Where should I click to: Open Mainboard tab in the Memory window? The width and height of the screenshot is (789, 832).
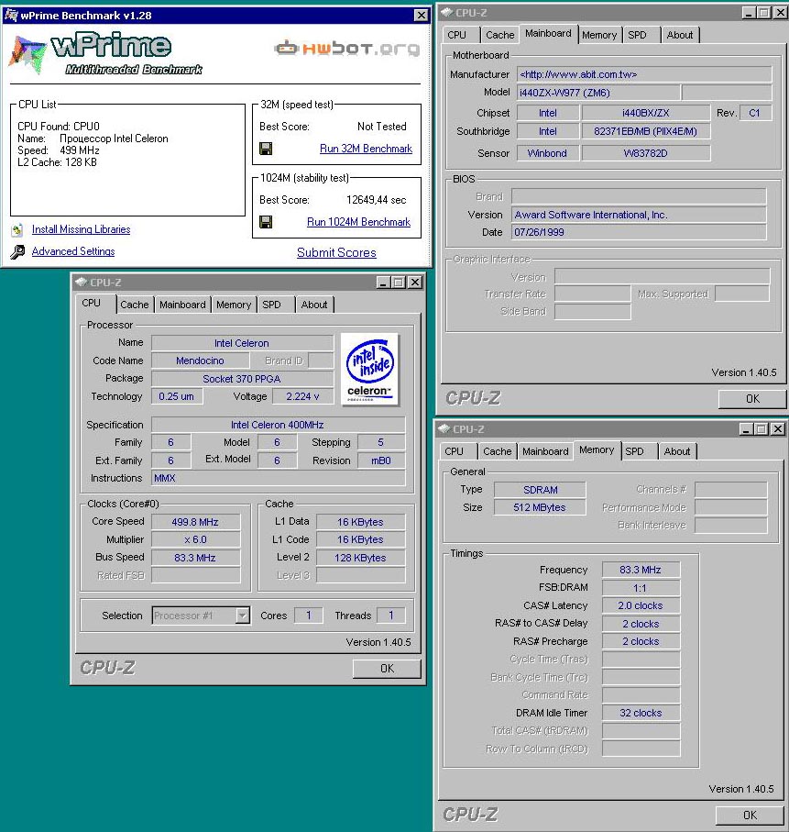point(545,451)
